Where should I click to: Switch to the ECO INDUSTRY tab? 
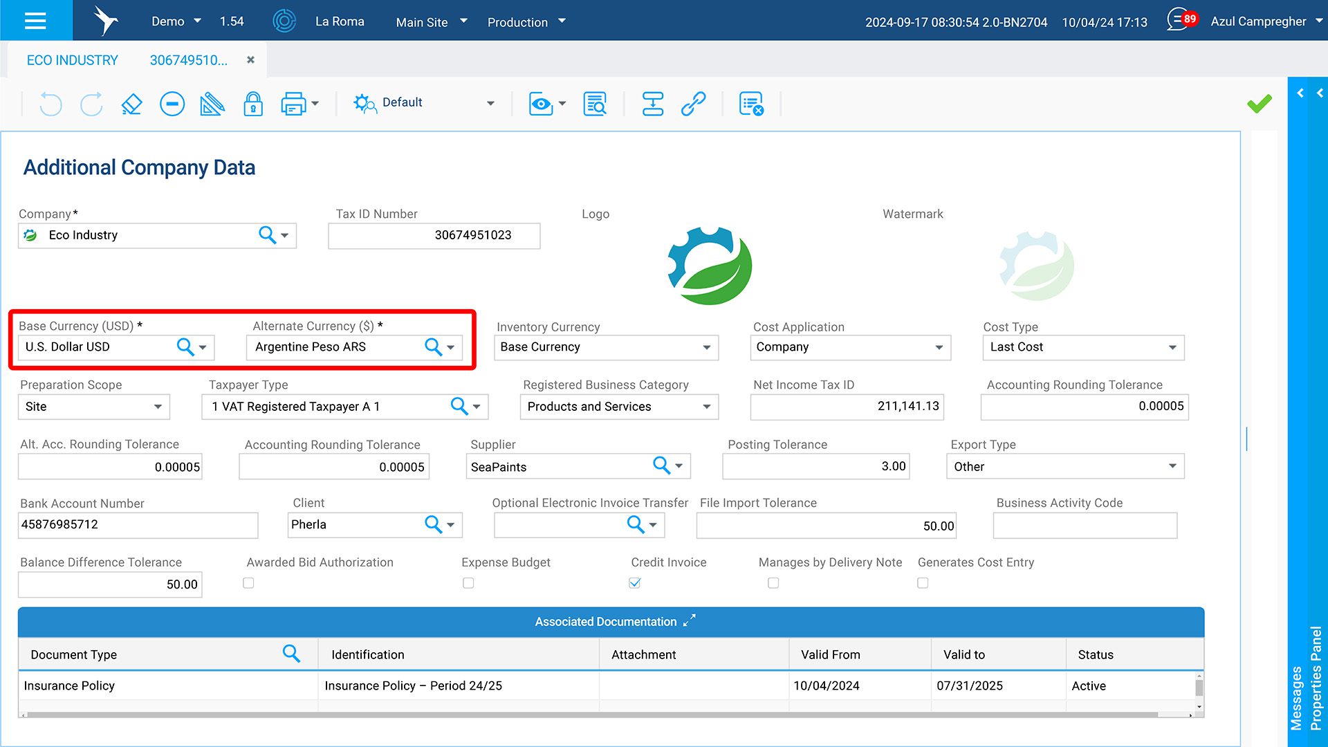[x=72, y=60]
